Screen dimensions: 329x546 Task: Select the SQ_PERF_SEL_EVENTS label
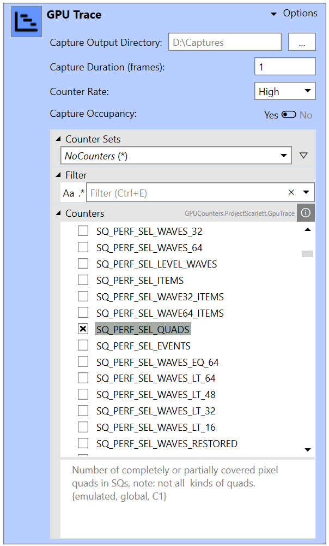tap(143, 346)
